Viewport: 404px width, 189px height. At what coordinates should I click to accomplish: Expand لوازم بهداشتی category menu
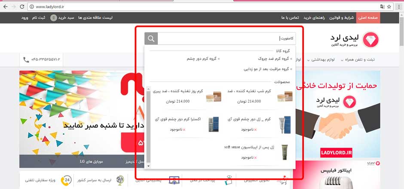[321, 60]
